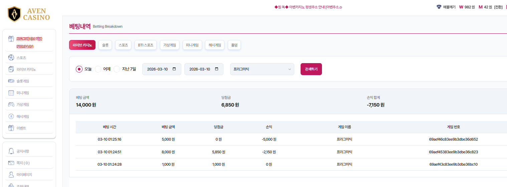The height and width of the screenshot is (187, 507).
Task: Click the 이벤트 gift box icon
Action: click(x=11, y=128)
